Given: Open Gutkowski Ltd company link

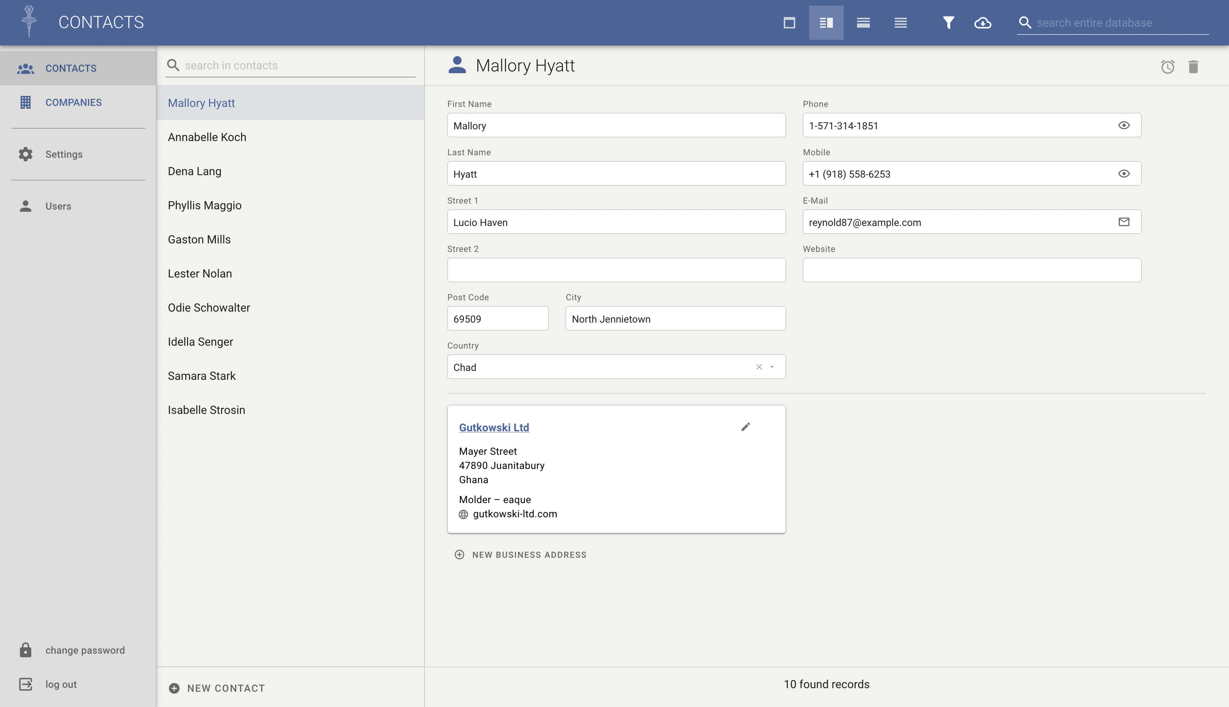Looking at the screenshot, I should (x=494, y=427).
